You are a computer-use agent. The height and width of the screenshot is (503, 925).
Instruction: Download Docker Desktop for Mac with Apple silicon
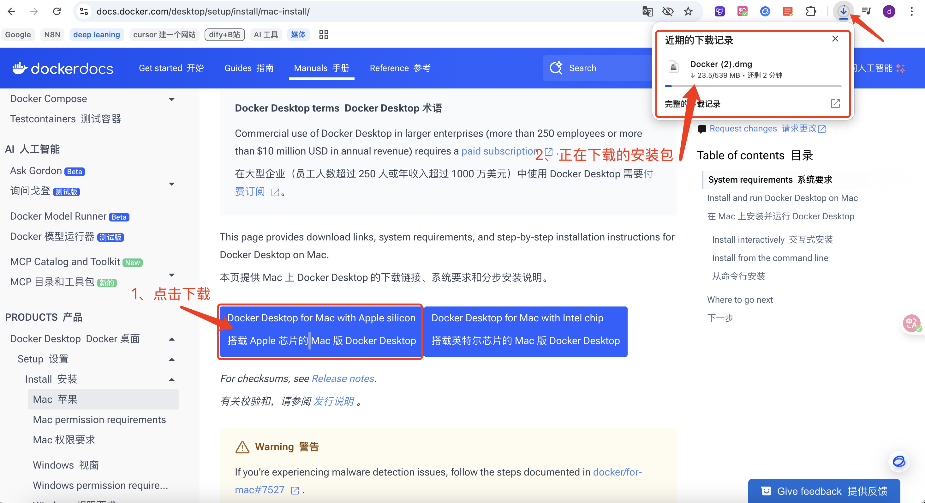point(321,331)
